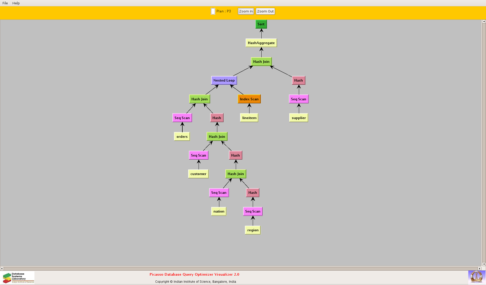Select the purple Nested Loop node
Image resolution: width=486 pixels, height=285 pixels.
[x=224, y=80]
